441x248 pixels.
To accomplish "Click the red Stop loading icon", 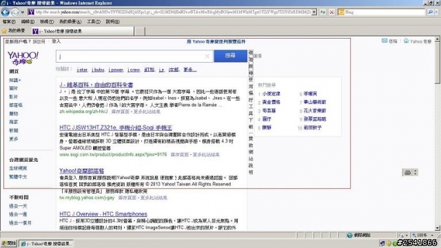I will tap(332, 12).
